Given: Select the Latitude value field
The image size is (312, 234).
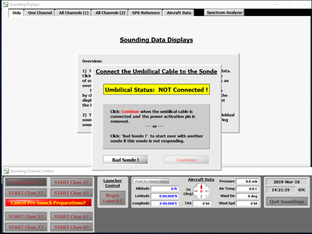Looking at the screenshot, I should tap(164, 196).
